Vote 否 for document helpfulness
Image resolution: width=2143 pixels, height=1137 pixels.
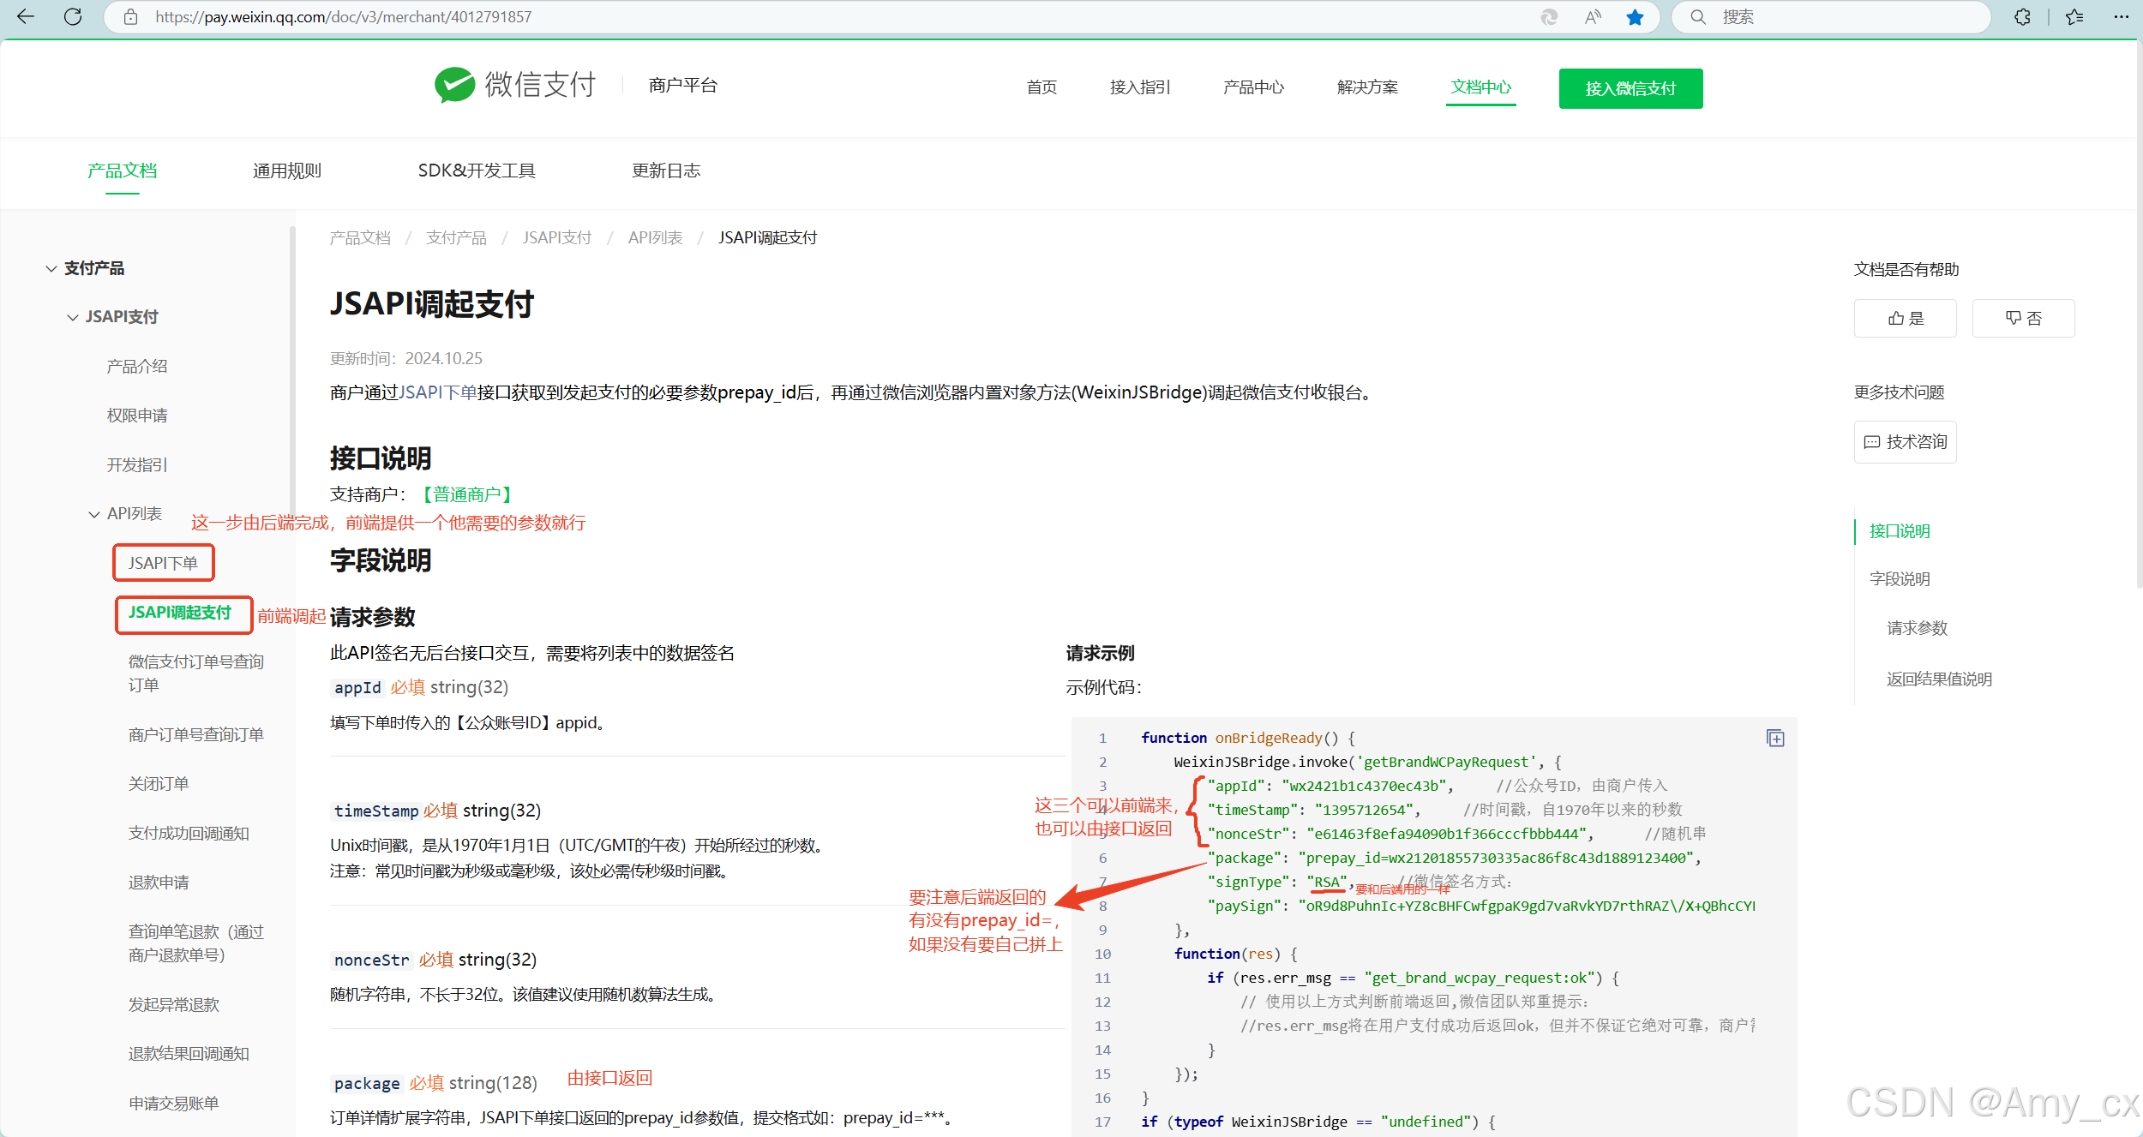2023,319
